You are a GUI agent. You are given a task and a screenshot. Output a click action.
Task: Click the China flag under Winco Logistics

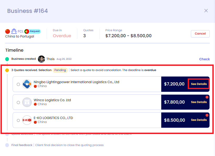[x=35, y=104]
